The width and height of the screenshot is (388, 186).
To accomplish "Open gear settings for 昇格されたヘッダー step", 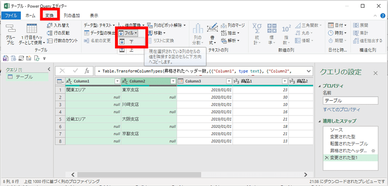I will click(373, 151).
